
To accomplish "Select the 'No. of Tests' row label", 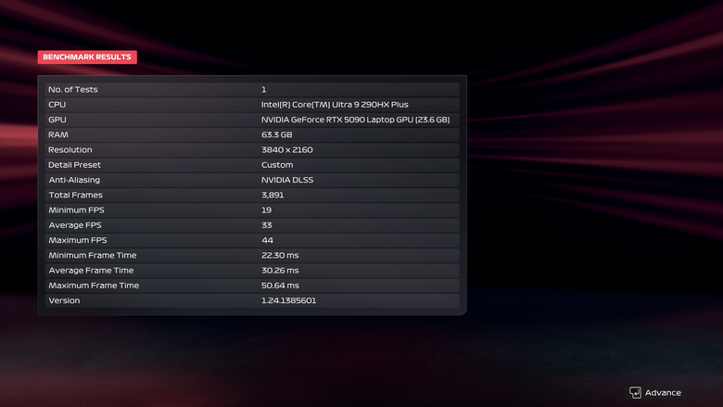I will (73, 89).
